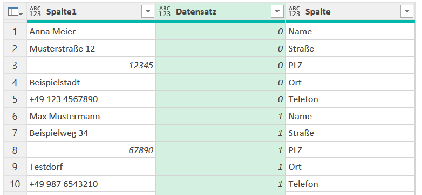Open the table options icon in corner
The height and width of the screenshot is (195, 422).
click(x=15, y=11)
